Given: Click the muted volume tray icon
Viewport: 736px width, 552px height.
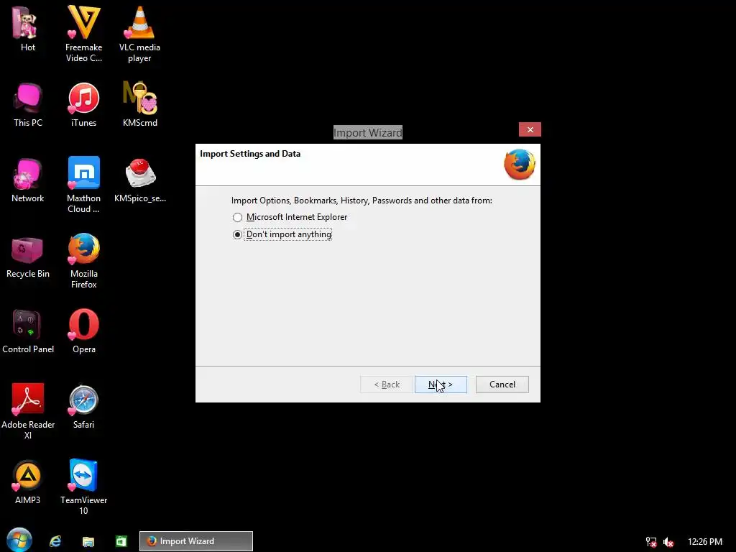Looking at the screenshot, I should tap(668, 542).
